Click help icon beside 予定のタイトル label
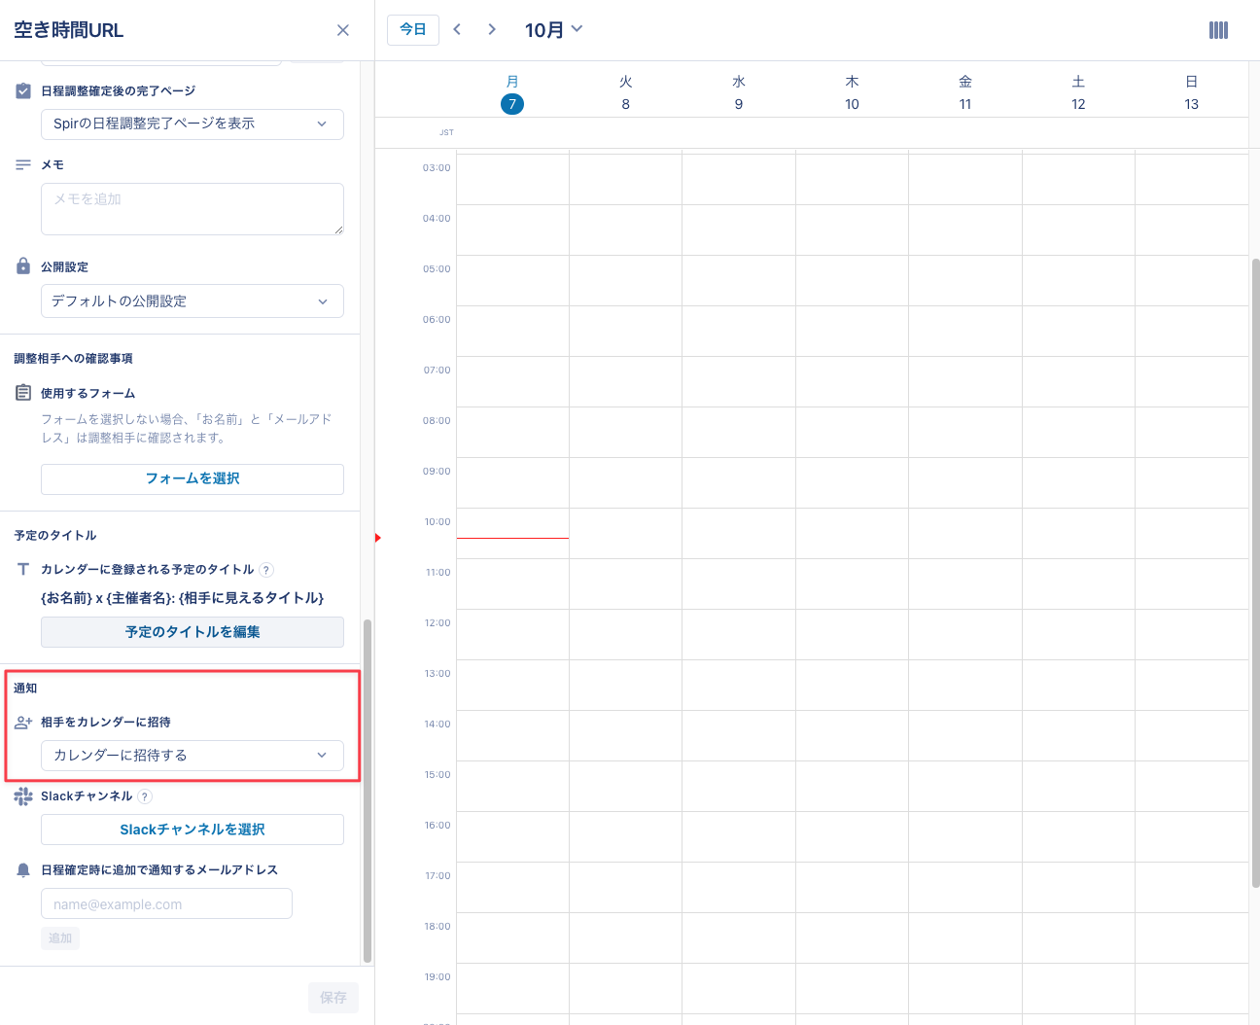This screenshot has width=1260, height=1025. click(266, 570)
